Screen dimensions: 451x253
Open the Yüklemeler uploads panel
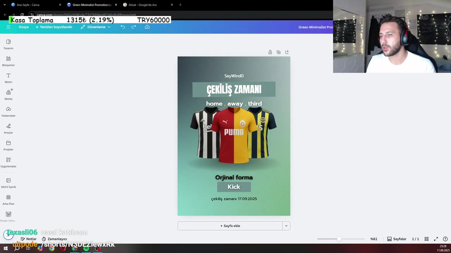[x=8, y=112]
